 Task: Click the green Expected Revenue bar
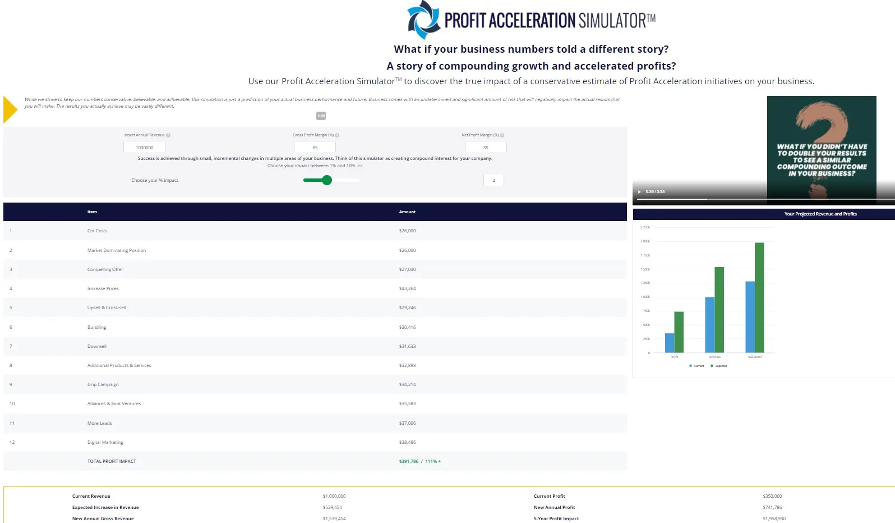tap(719, 310)
